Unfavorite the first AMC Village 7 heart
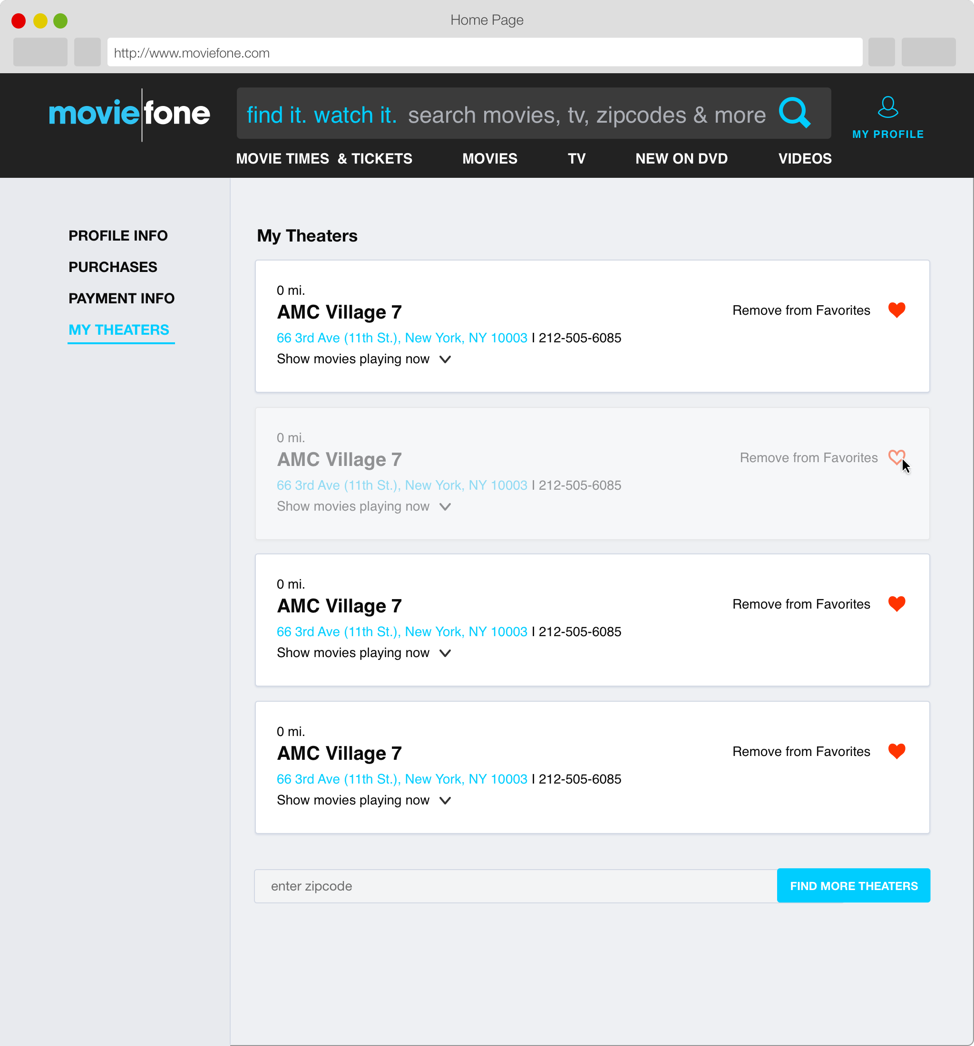974x1046 pixels. (x=896, y=310)
